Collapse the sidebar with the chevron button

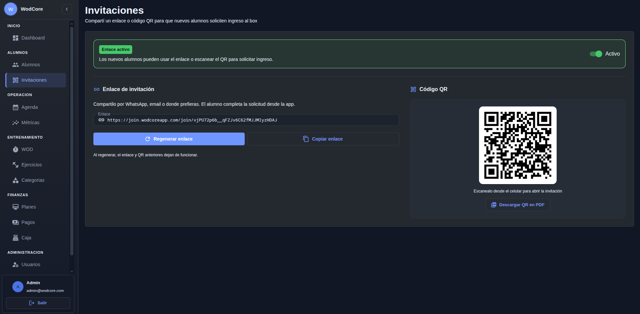point(67,9)
